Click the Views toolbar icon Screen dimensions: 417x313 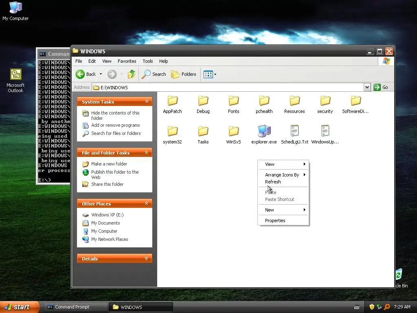click(208, 74)
